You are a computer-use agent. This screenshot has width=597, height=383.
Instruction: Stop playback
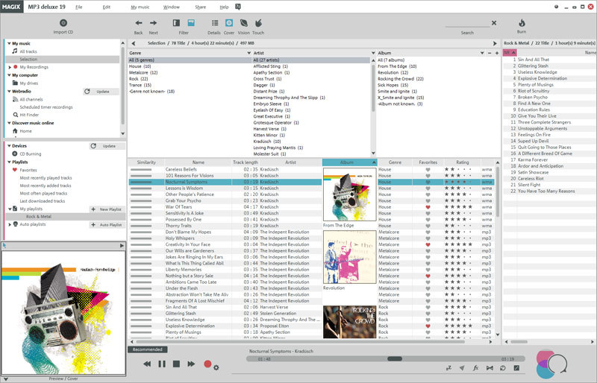176,364
